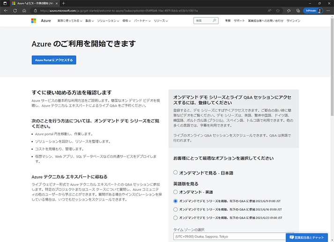Expand the パートナー menu
The image size is (334, 242).
click(x=142, y=21)
